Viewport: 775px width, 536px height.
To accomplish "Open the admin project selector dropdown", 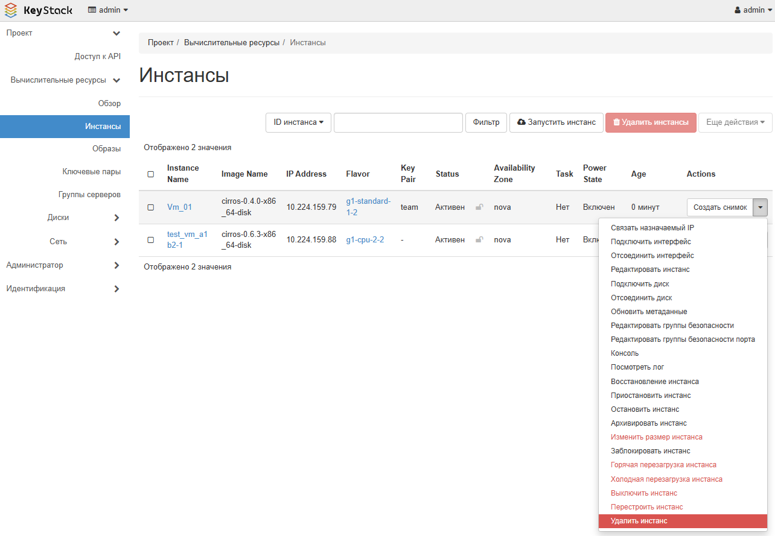I will coord(108,10).
